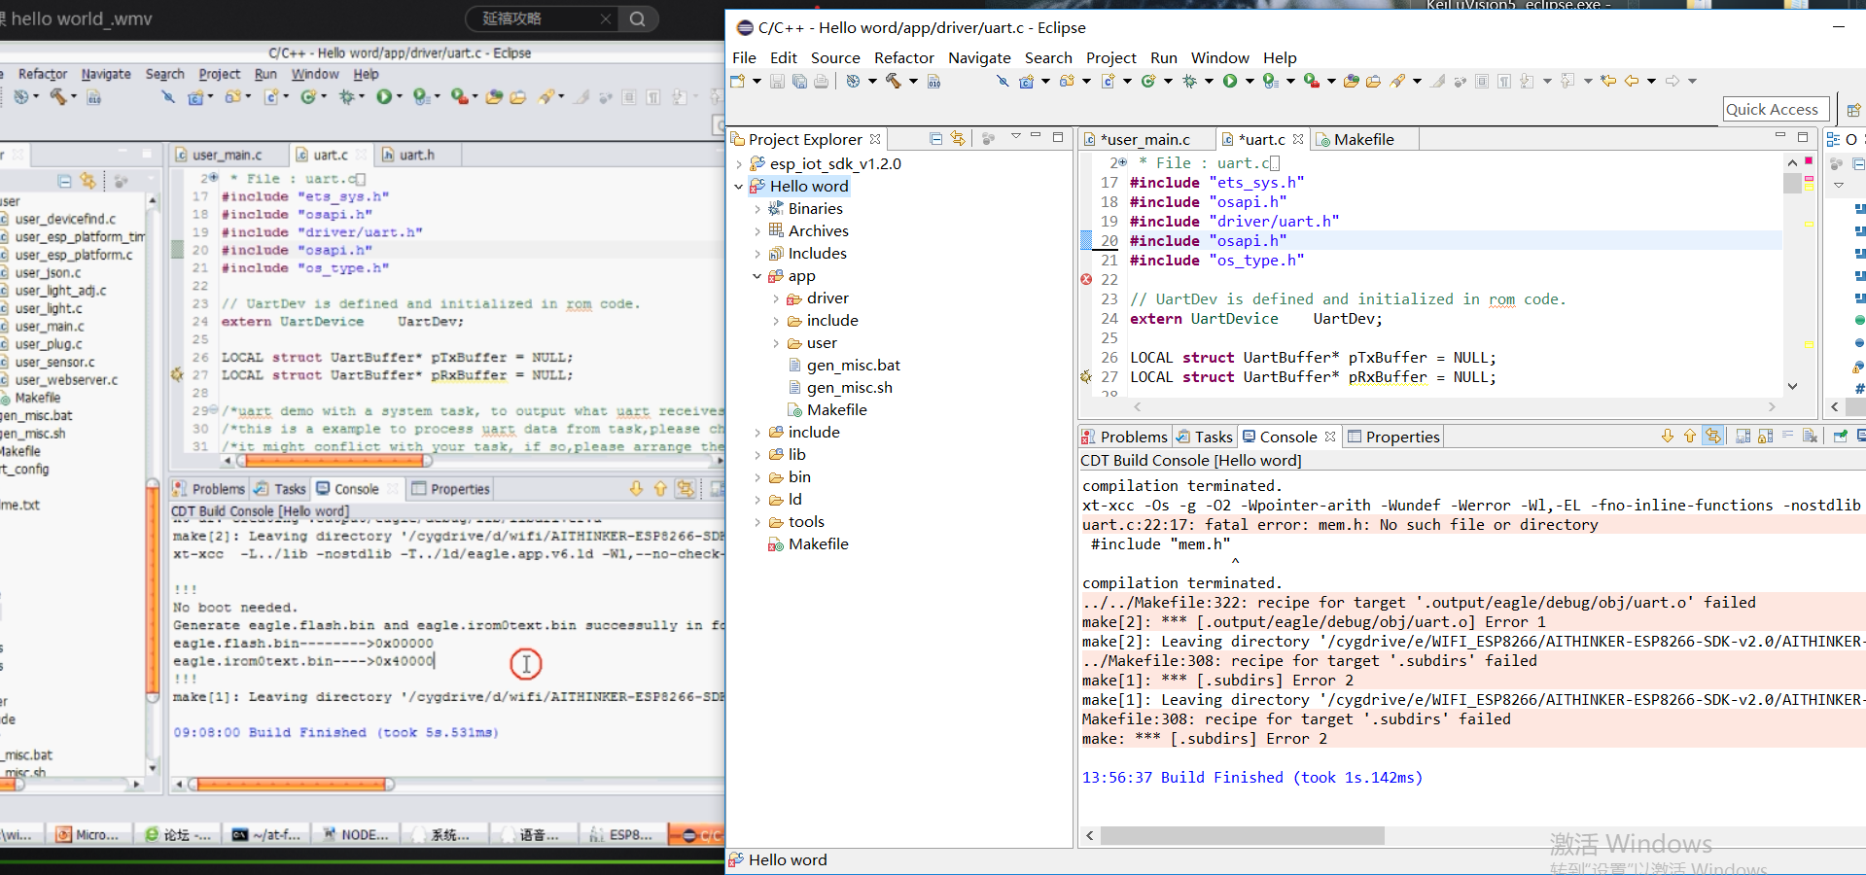Click the Save All toolbar icon
Screen dimensions: 1866x875
click(798, 82)
